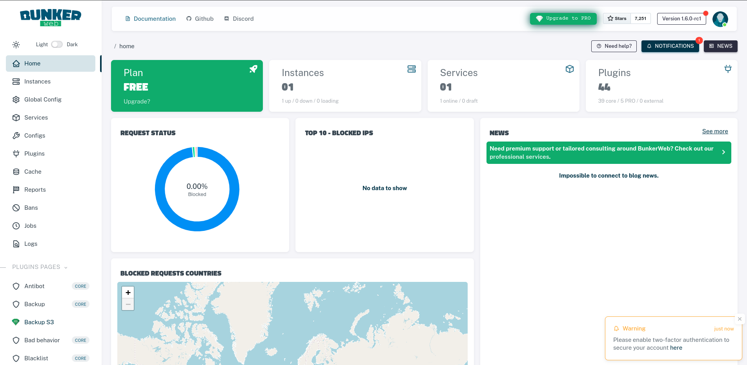Click the Plugins icon in the sidebar
This screenshot has width=747, height=365.
coord(16,153)
